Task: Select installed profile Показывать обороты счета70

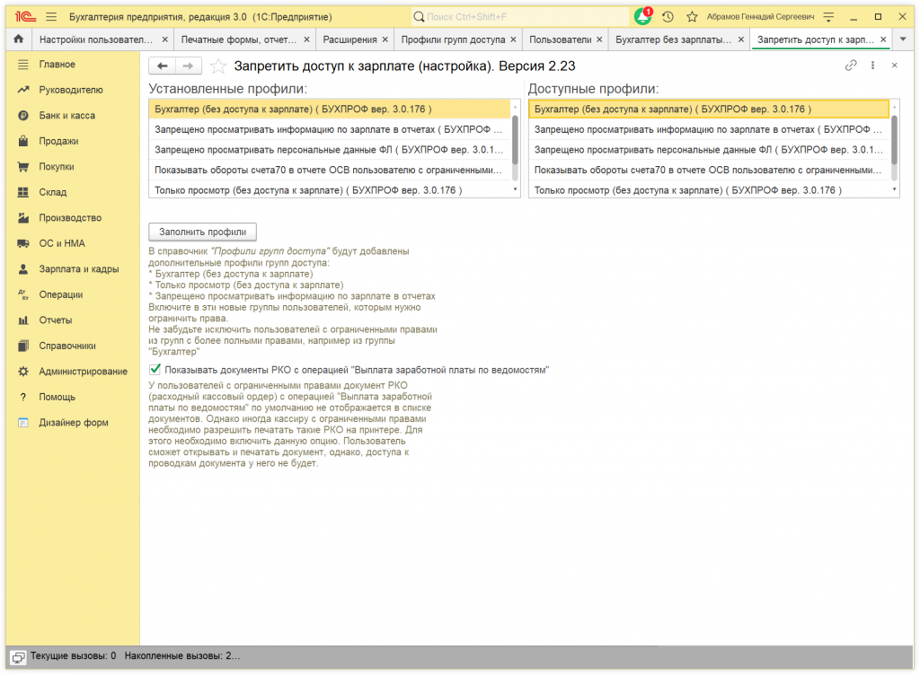Action: 330,170
